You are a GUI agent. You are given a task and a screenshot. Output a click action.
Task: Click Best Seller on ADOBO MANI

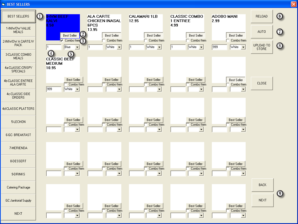pyautogui.click(x=236, y=36)
